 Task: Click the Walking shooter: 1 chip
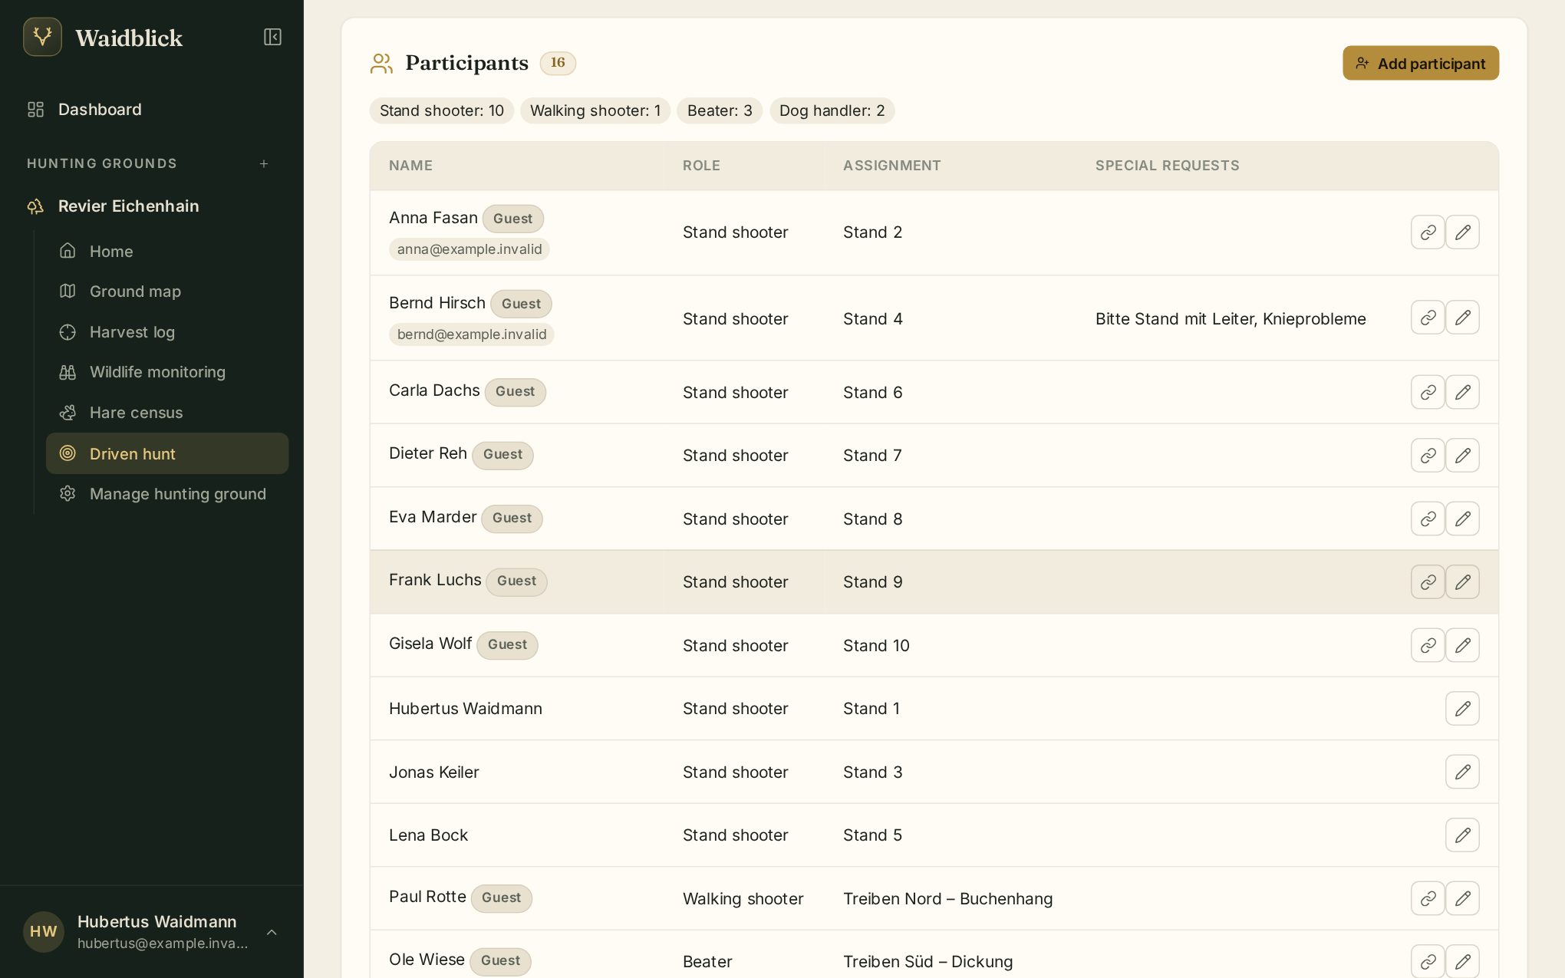pos(595,110)
